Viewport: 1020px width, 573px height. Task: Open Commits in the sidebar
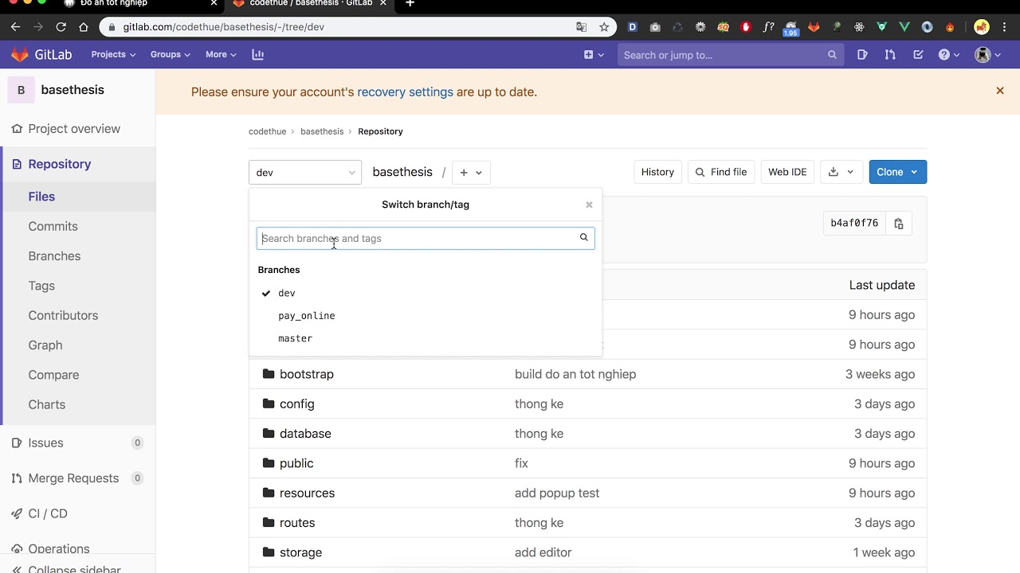(x=53, y=226)
